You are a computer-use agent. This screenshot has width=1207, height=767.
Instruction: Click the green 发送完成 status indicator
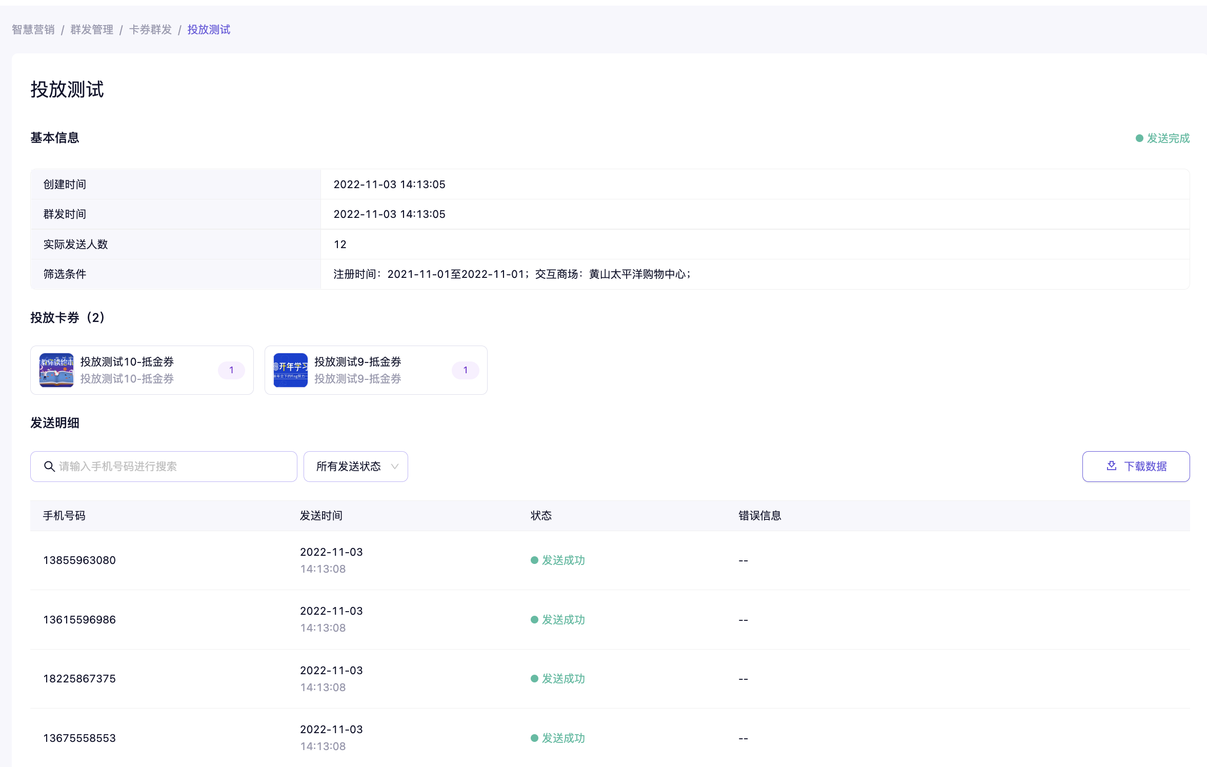pyautogui.click(x=1162, y=138)
